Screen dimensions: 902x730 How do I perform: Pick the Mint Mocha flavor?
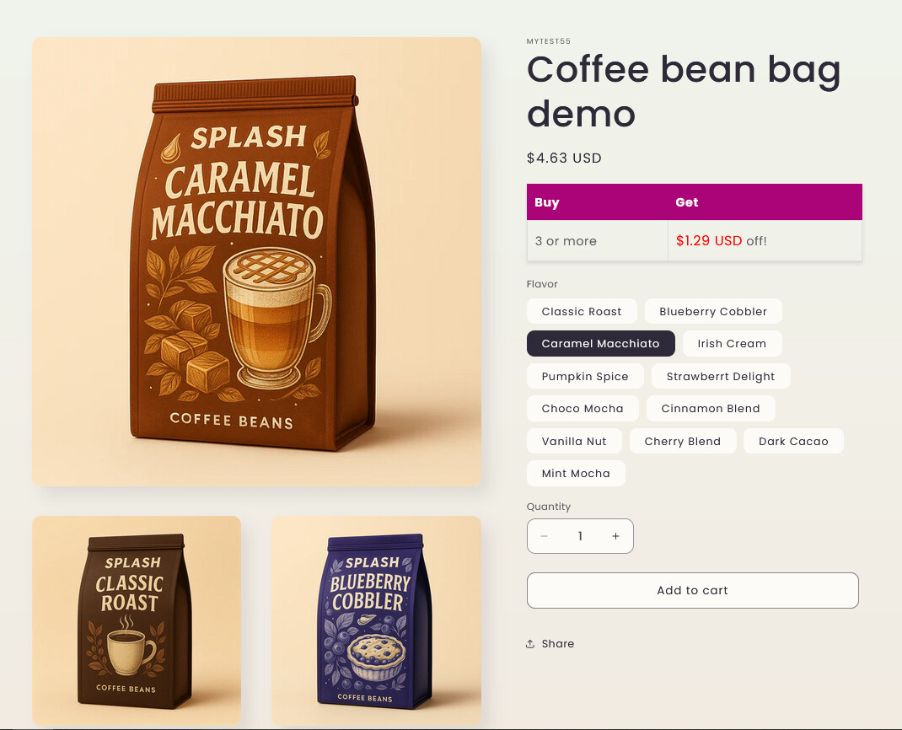(576, 474)
